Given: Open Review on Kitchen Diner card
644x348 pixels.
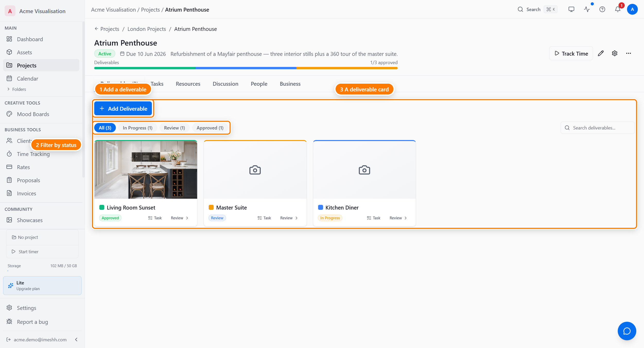Looking at the screenshot, I should (398, 218).
